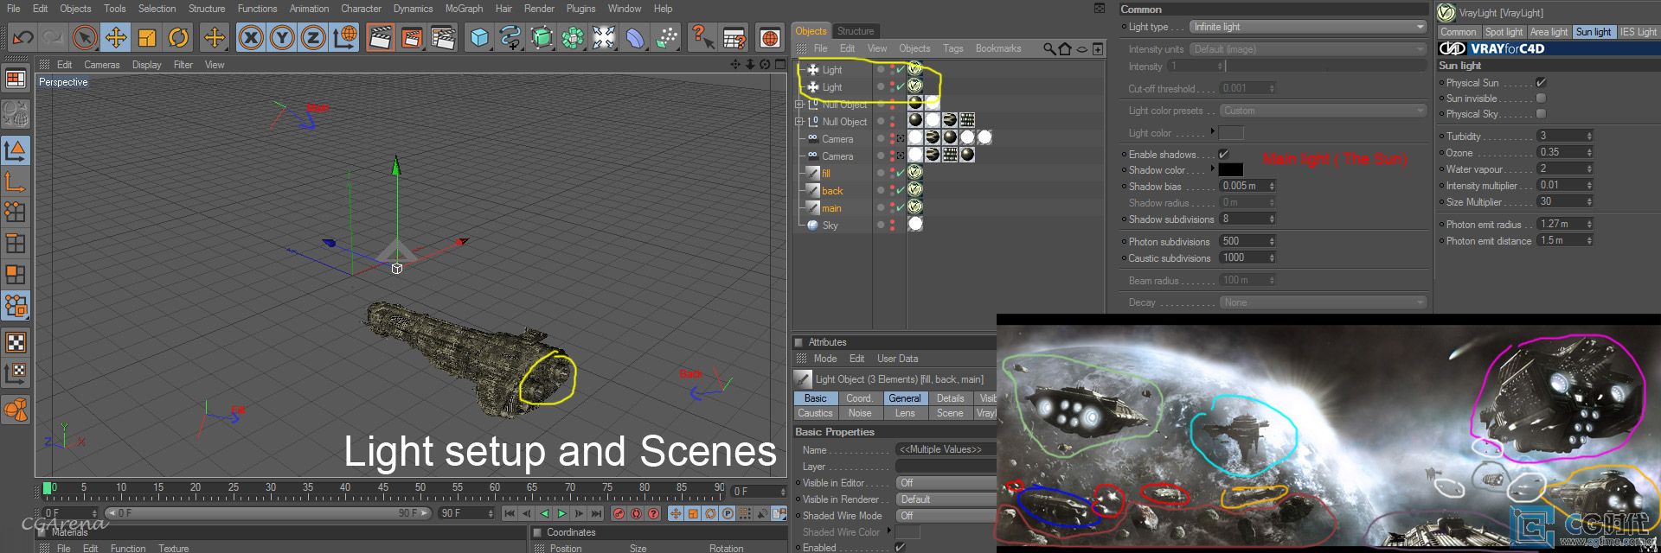This screenshot has height=553, width=1661.
Task: Open the Decay dropdown
Action: tap(1323, 302)
